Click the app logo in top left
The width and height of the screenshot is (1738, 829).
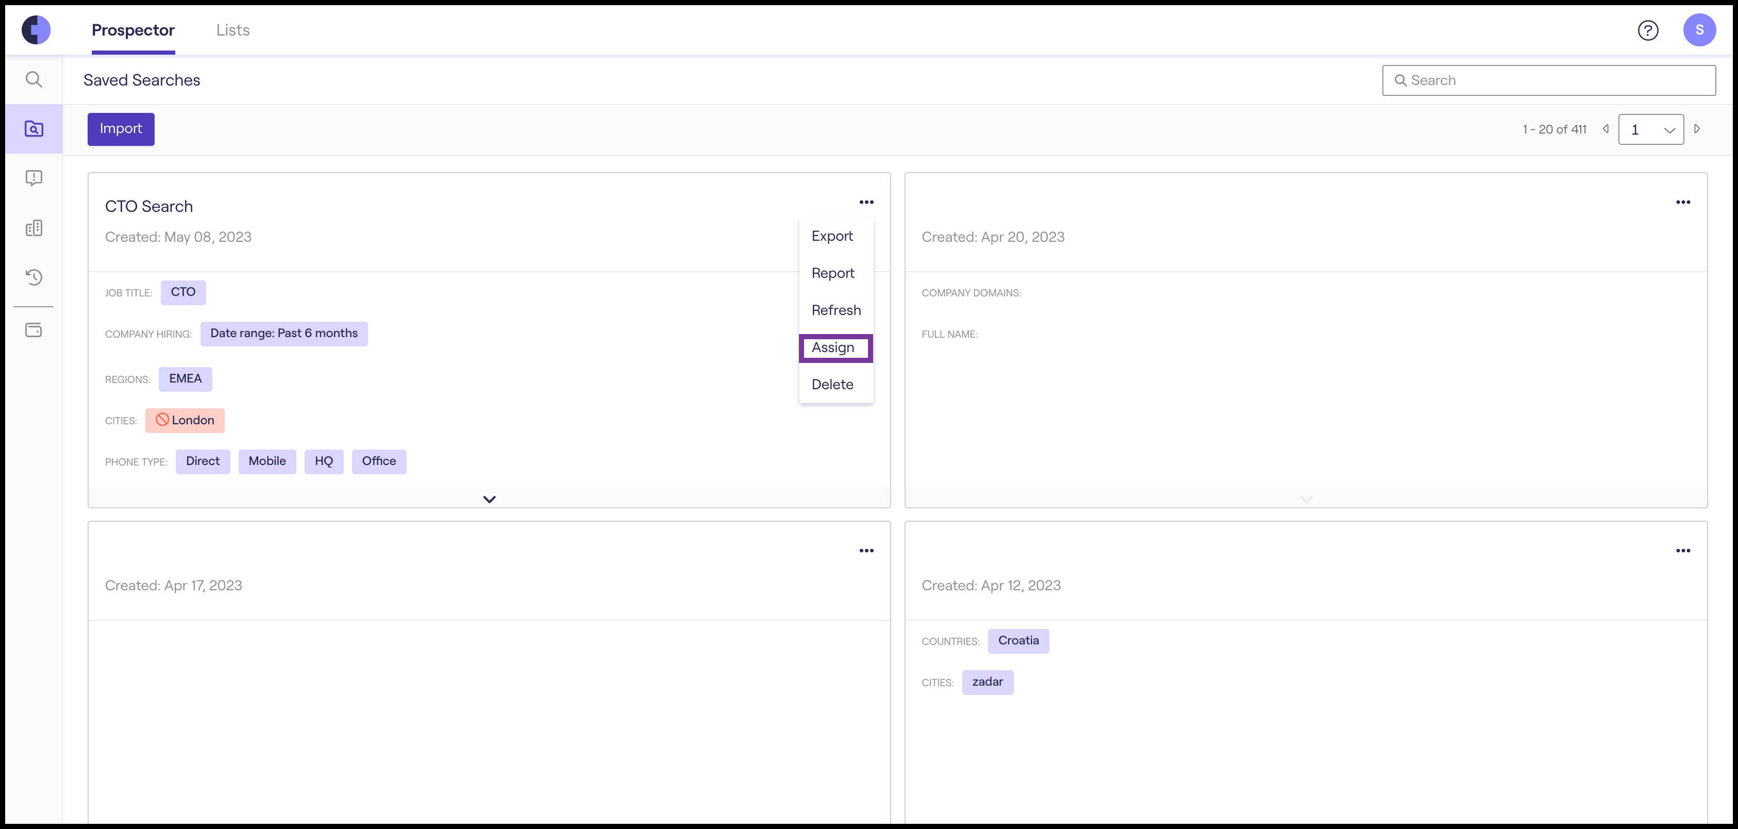[x=37, y=30]
